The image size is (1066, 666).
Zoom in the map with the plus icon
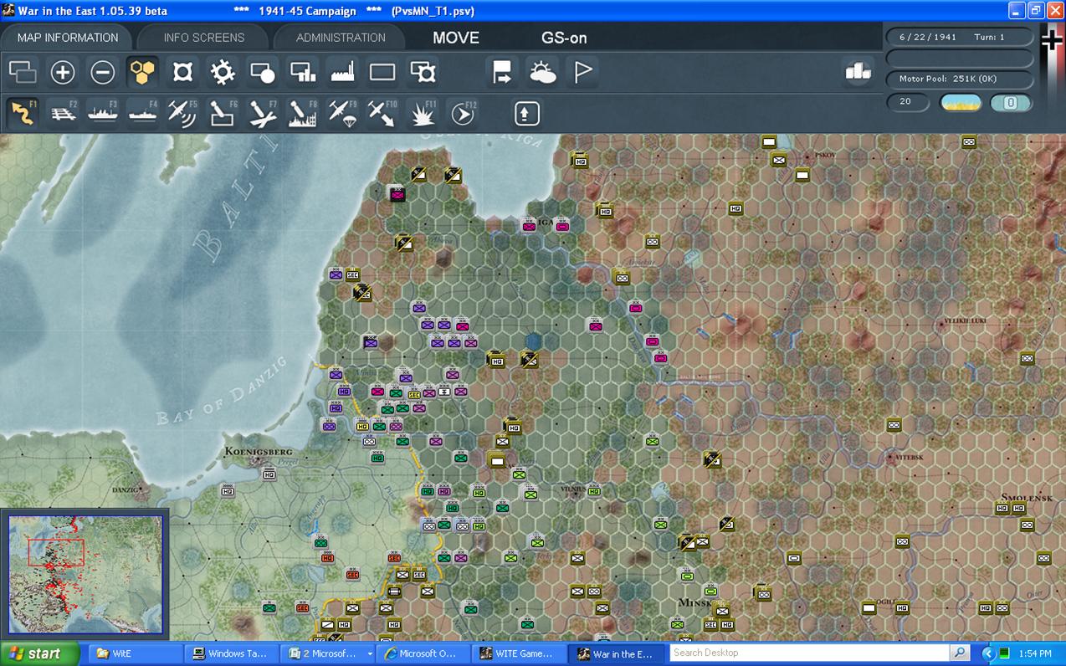[63, 72]
